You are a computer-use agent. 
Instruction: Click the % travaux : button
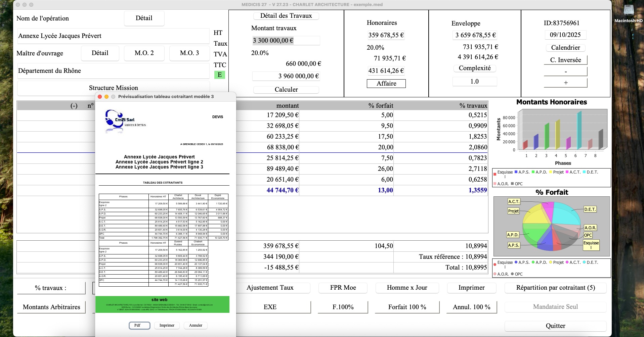click(51, 288)
